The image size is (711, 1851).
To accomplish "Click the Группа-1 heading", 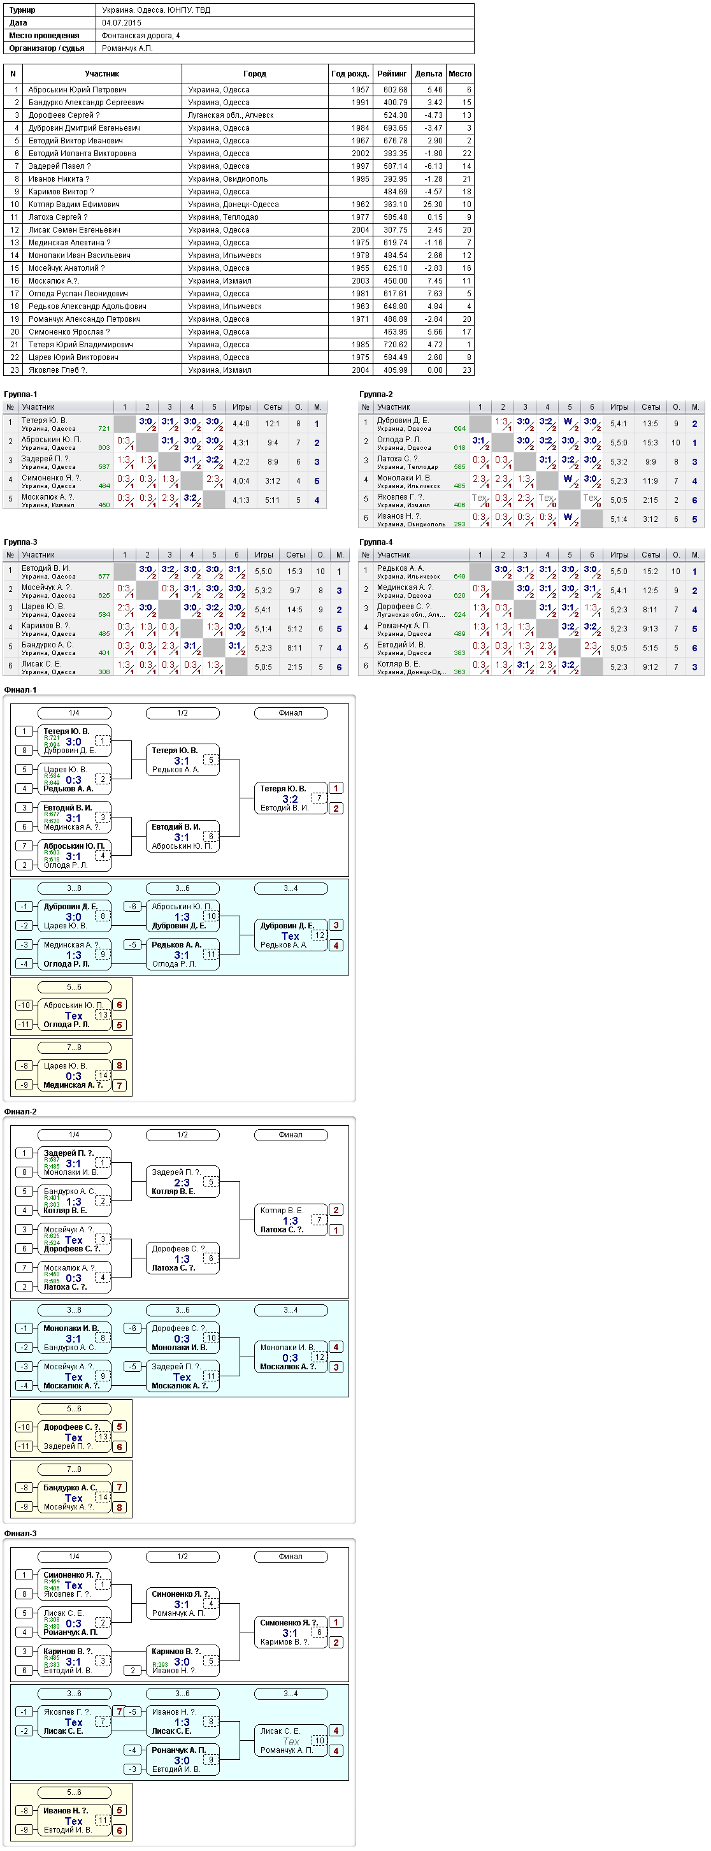I will point(20,394).
